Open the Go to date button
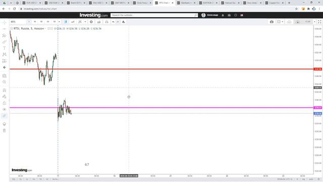 point(56,179)
